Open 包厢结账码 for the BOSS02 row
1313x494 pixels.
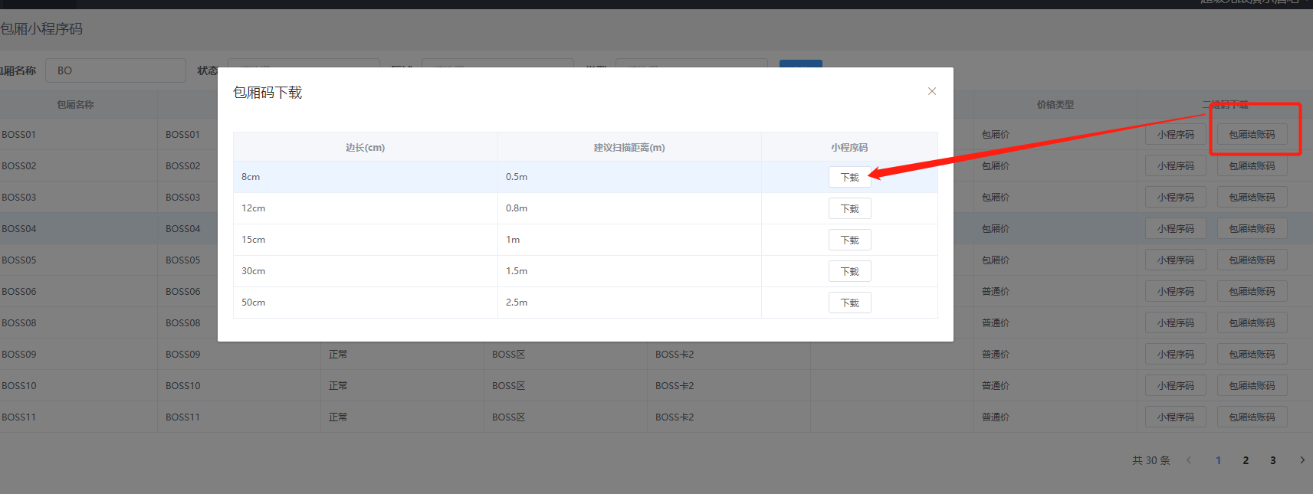click(1252, 165)
